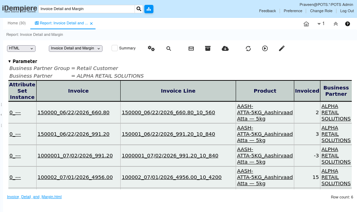Open report customization gears icon
The width and height of the screenshot is (357, 212).
151,48
